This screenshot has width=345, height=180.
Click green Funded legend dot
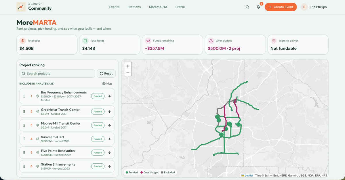(x=127, y=173)
